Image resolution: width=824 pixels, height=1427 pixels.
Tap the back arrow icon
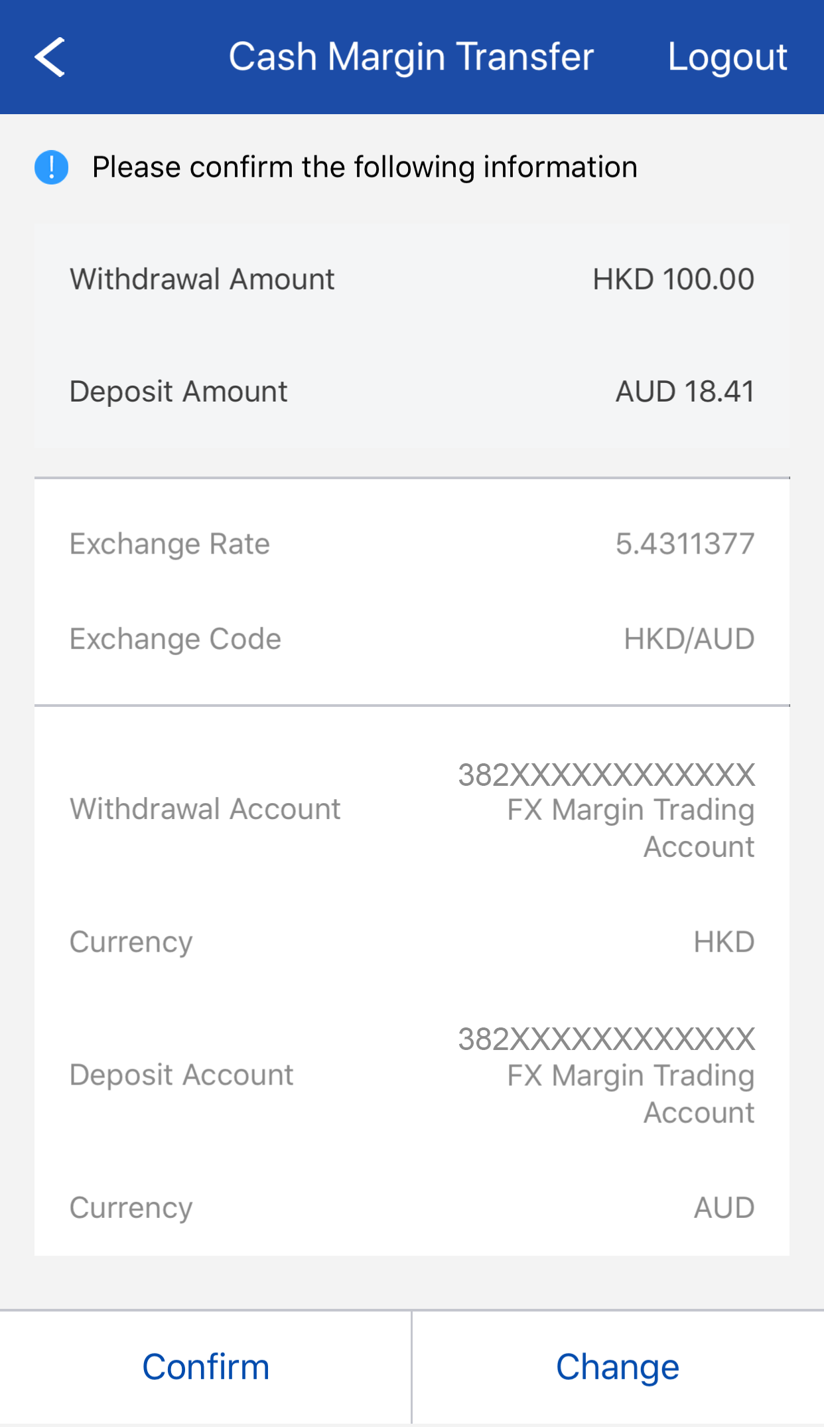coord(50,57)
